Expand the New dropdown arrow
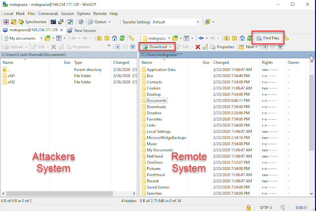 pos(256,47)
